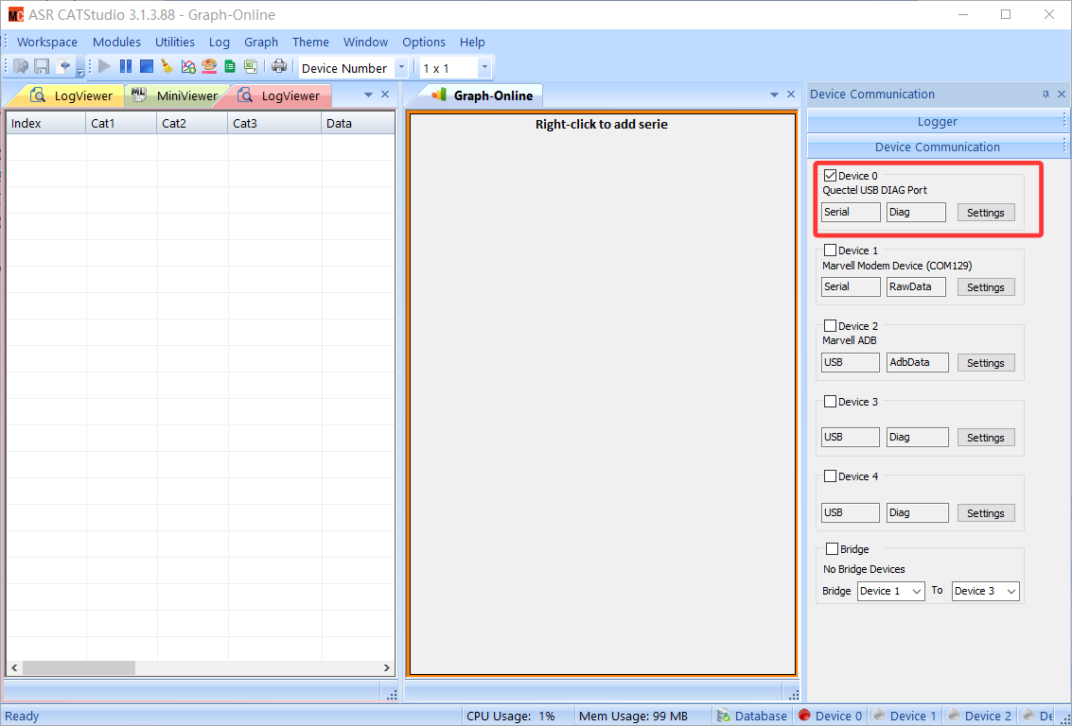
Task: Click the Index column header
Action: coord(45,123)
